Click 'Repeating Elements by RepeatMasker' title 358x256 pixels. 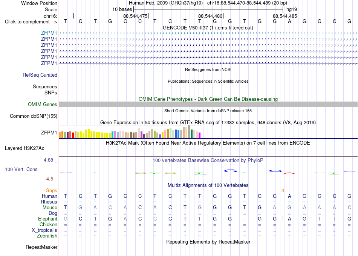[x=208, y=242]
